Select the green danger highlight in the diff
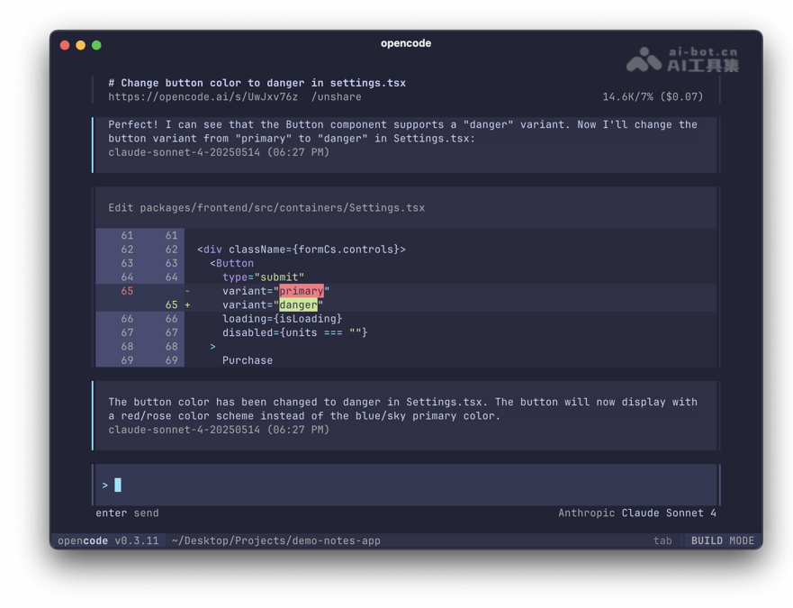The height and width of the screenshot is (608, 793). pos(300,304)
